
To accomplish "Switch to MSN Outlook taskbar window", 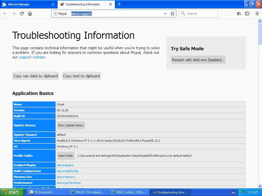I will 129,192.
